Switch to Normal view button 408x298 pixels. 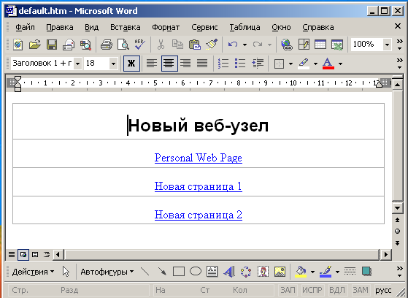(12, 254)
